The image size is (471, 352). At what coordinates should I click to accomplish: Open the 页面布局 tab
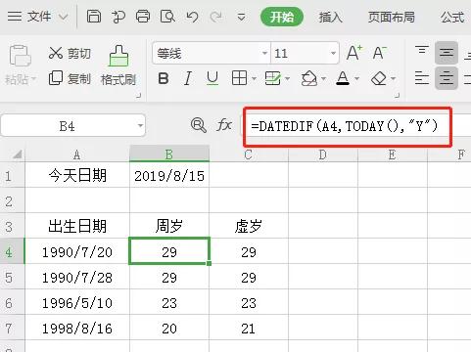pos(392,17)
